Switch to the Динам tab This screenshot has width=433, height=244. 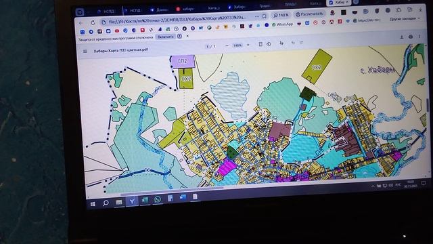pyautogui.click(x=160, y=9)
